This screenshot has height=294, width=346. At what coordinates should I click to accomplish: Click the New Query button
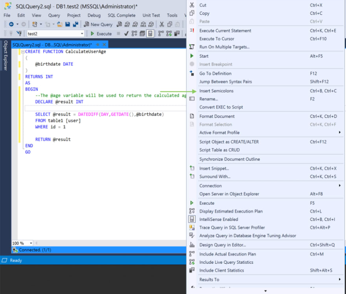pos(98,24)
